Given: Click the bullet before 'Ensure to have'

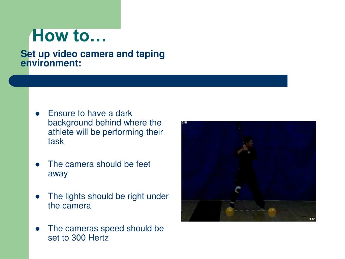Looking at the screenshot, I should click(x=37, y=114).
